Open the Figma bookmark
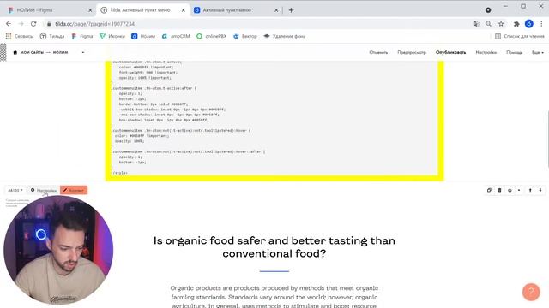Screen dimensions: 549x308 tap(82, 36)
